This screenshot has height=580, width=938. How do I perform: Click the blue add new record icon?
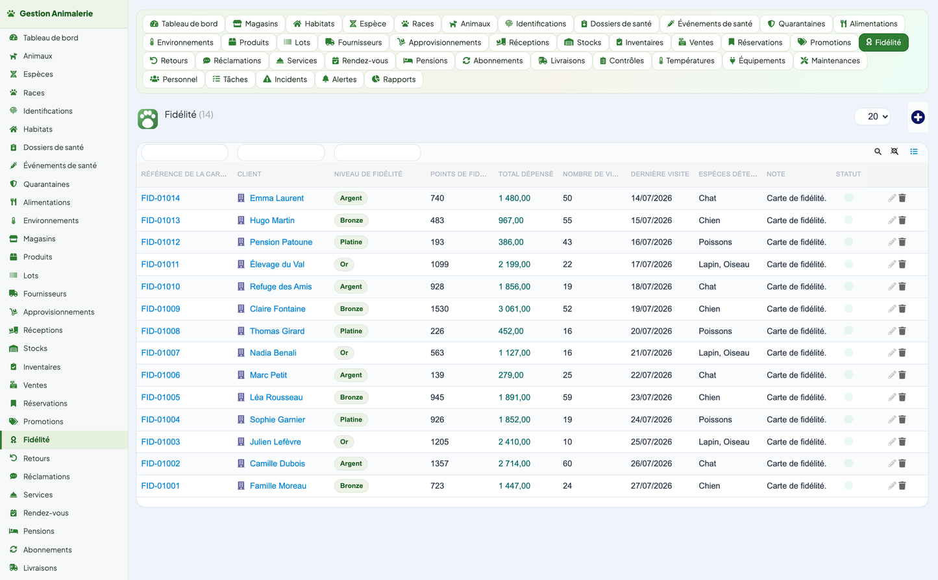point(917,117)
